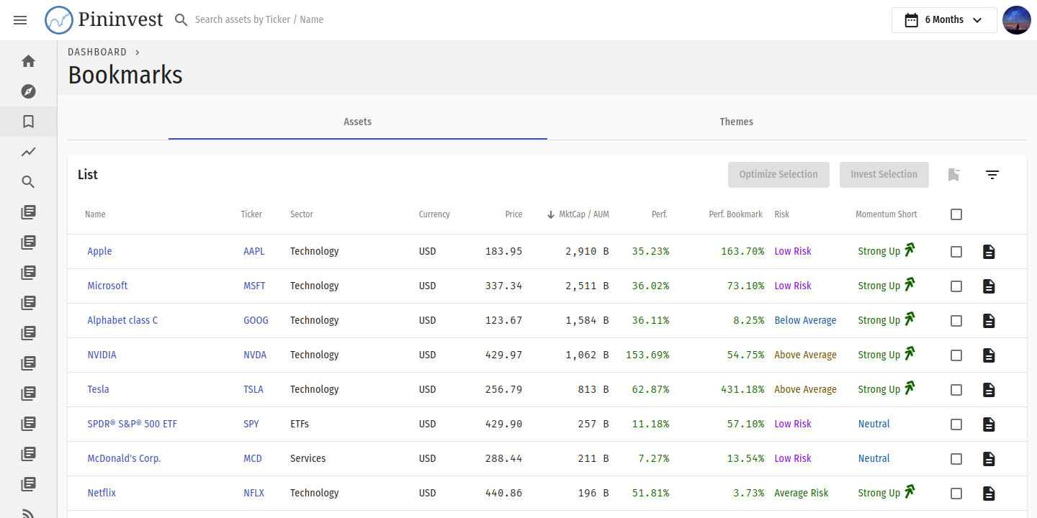Sort the table by the Name column header
The image size is (1037, 518).
click(x=95, y=214)
